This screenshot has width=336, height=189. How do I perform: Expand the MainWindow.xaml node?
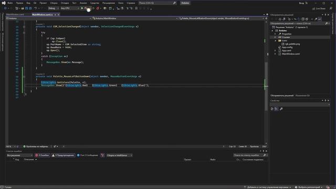pos(275,54)
